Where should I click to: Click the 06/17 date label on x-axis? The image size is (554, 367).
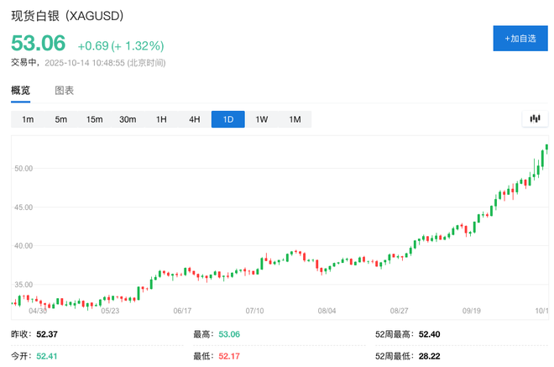coord(183,310)
